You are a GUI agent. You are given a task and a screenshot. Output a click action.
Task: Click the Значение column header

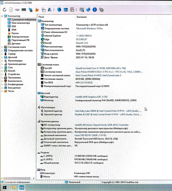point(81,17)
